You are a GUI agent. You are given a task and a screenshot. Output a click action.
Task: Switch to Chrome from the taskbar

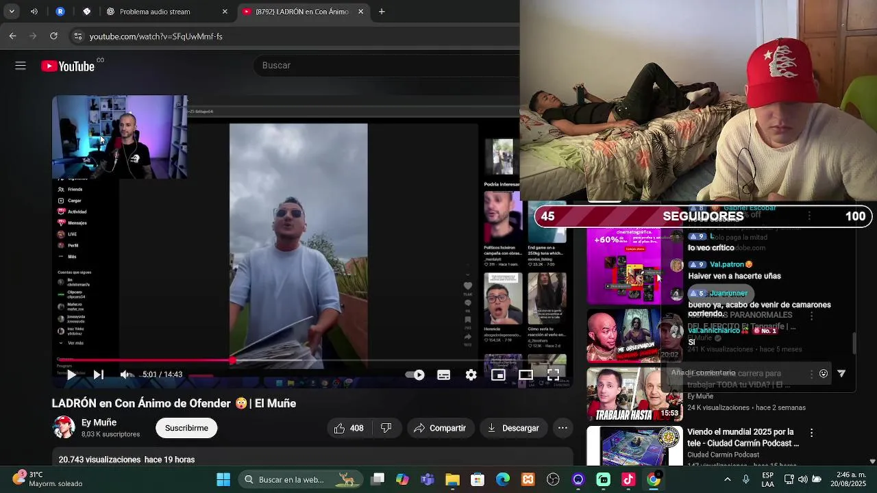coord(654,479)
